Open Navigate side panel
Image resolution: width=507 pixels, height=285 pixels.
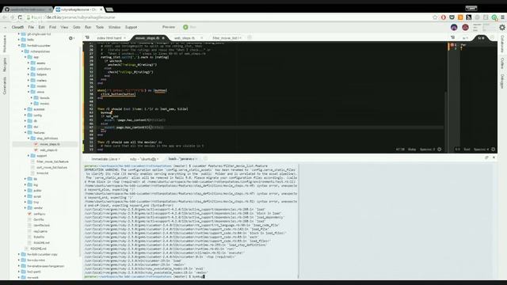(x=5, y=65)
